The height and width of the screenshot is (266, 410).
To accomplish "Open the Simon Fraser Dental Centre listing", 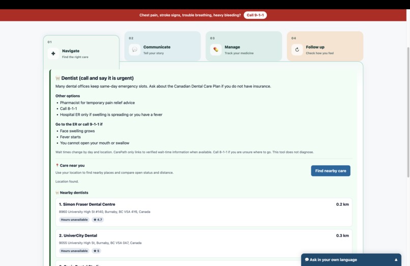I will coord(203,212).
